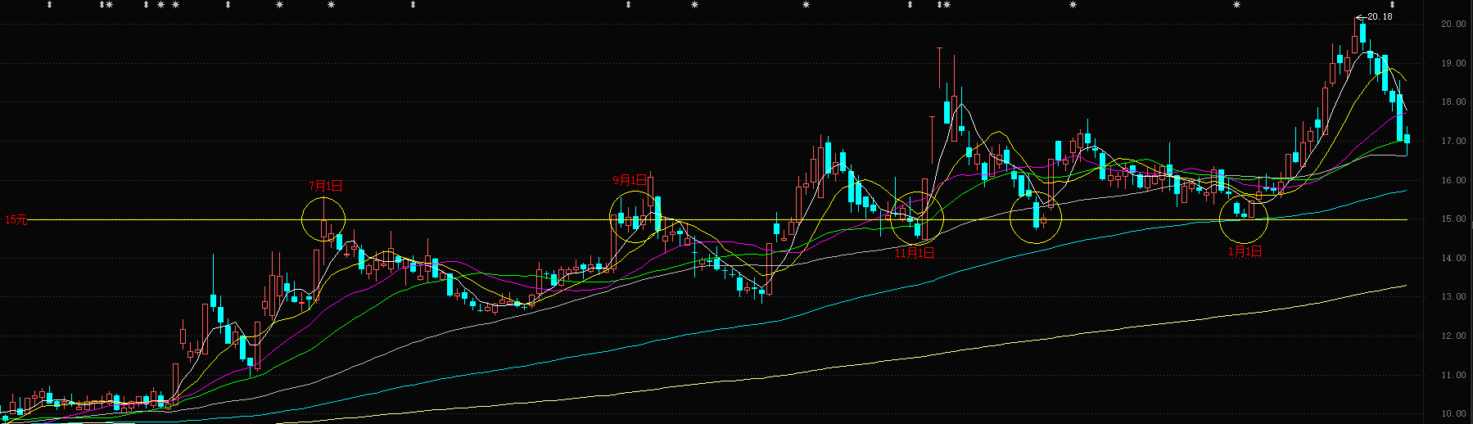
Task: Click the 10.00 price axis label
Action: point(1453,414)
